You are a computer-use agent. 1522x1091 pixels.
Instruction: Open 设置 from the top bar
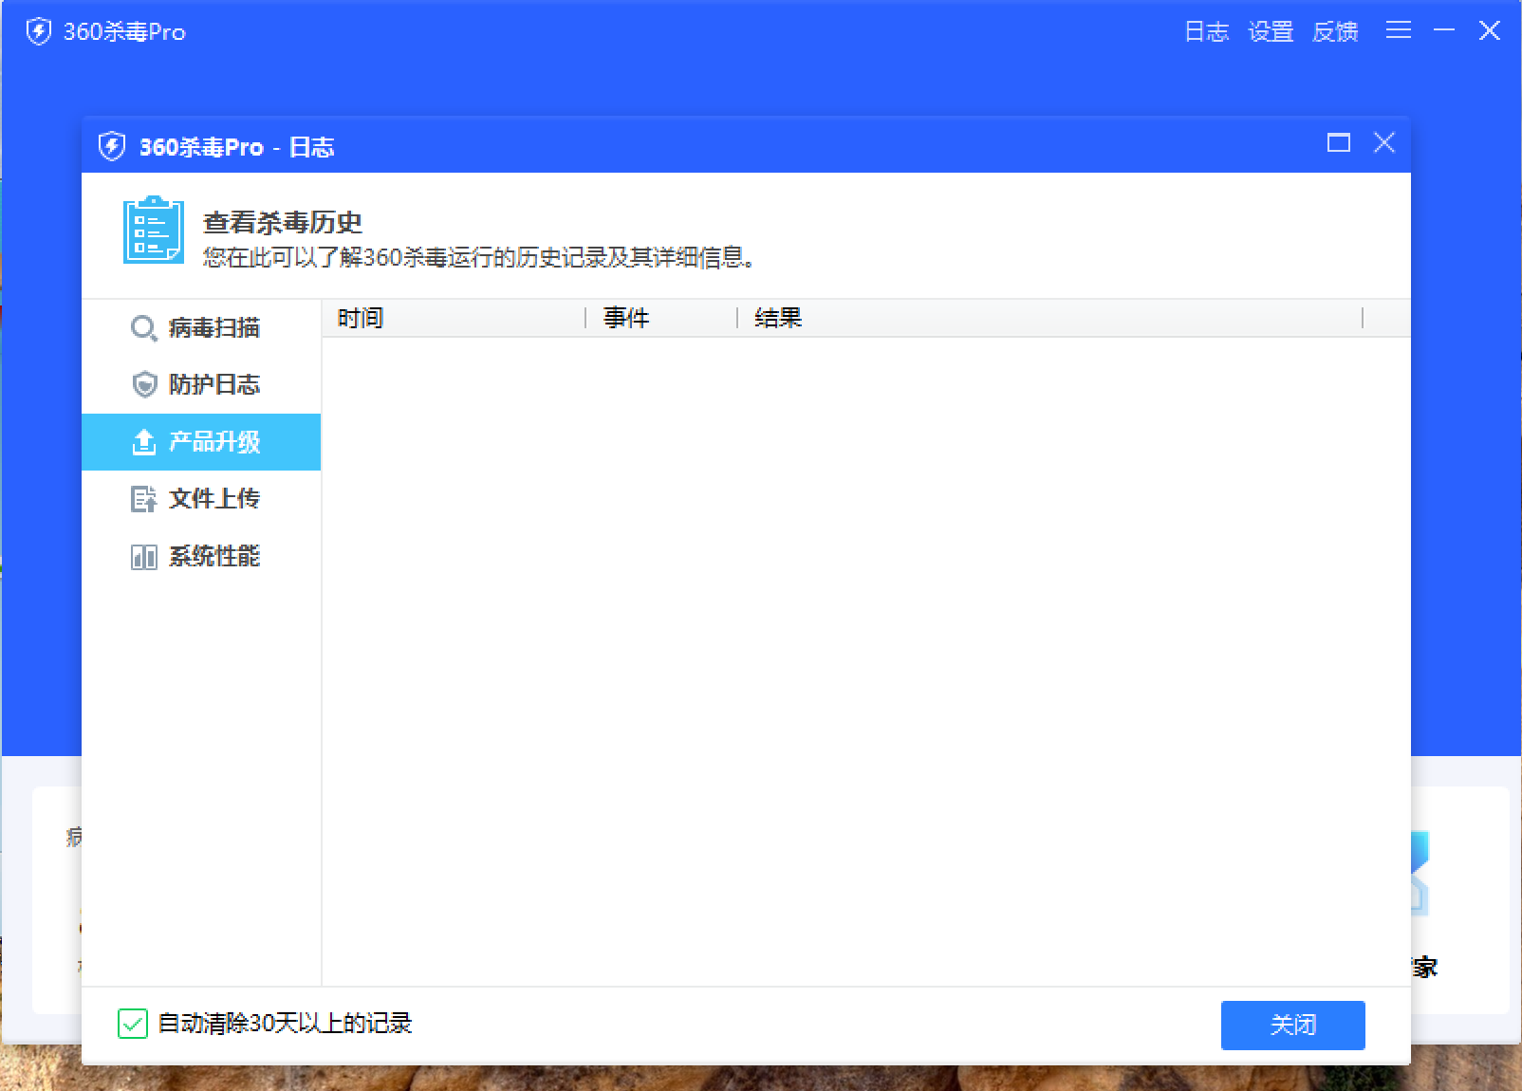click(1271, 31)
